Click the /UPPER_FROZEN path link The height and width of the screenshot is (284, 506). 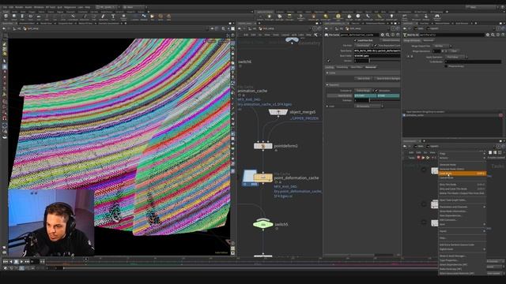tap(304, 118)
